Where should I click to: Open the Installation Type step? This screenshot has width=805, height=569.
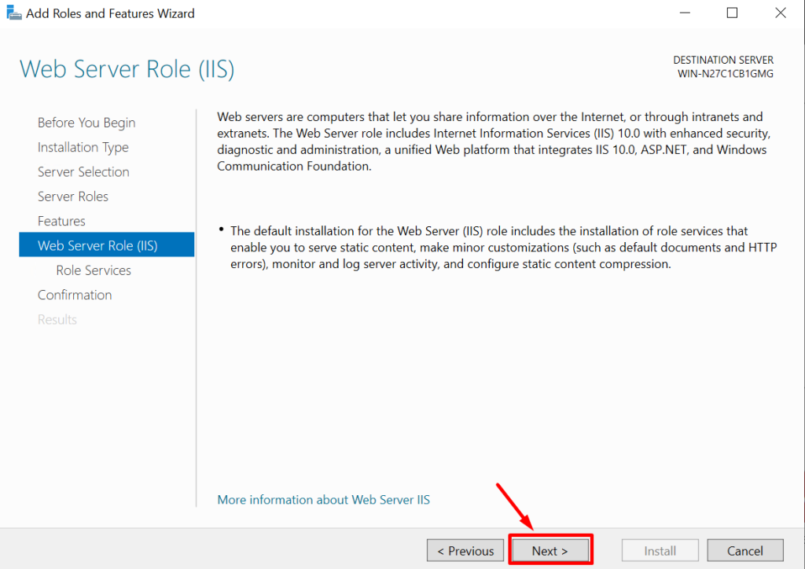(x=83, y=147)
